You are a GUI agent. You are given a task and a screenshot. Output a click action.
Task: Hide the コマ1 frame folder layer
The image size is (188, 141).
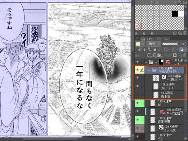coord(137,62)
